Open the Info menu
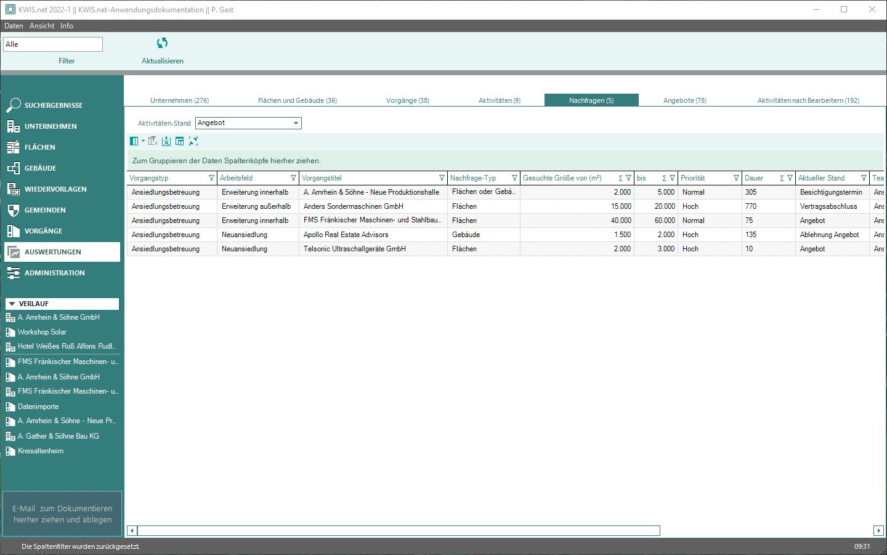 click(x=67, y=26)
